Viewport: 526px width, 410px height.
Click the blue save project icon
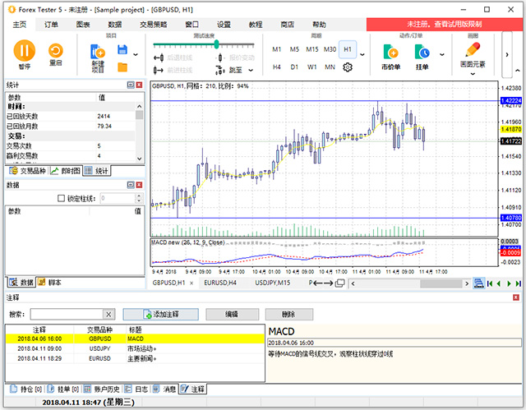coord(122,48)
